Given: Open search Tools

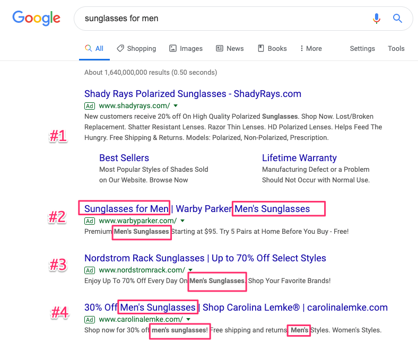Looking at the screenshot, I should click(x=396, y=48).
